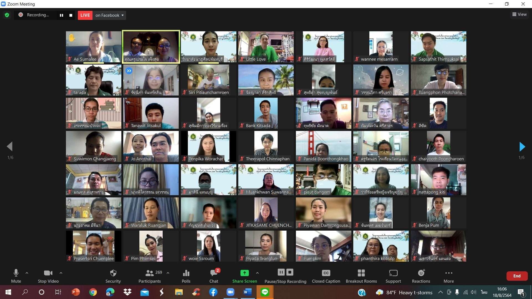
Task: Click the green Share Screen icon
Action: (244, 273)
